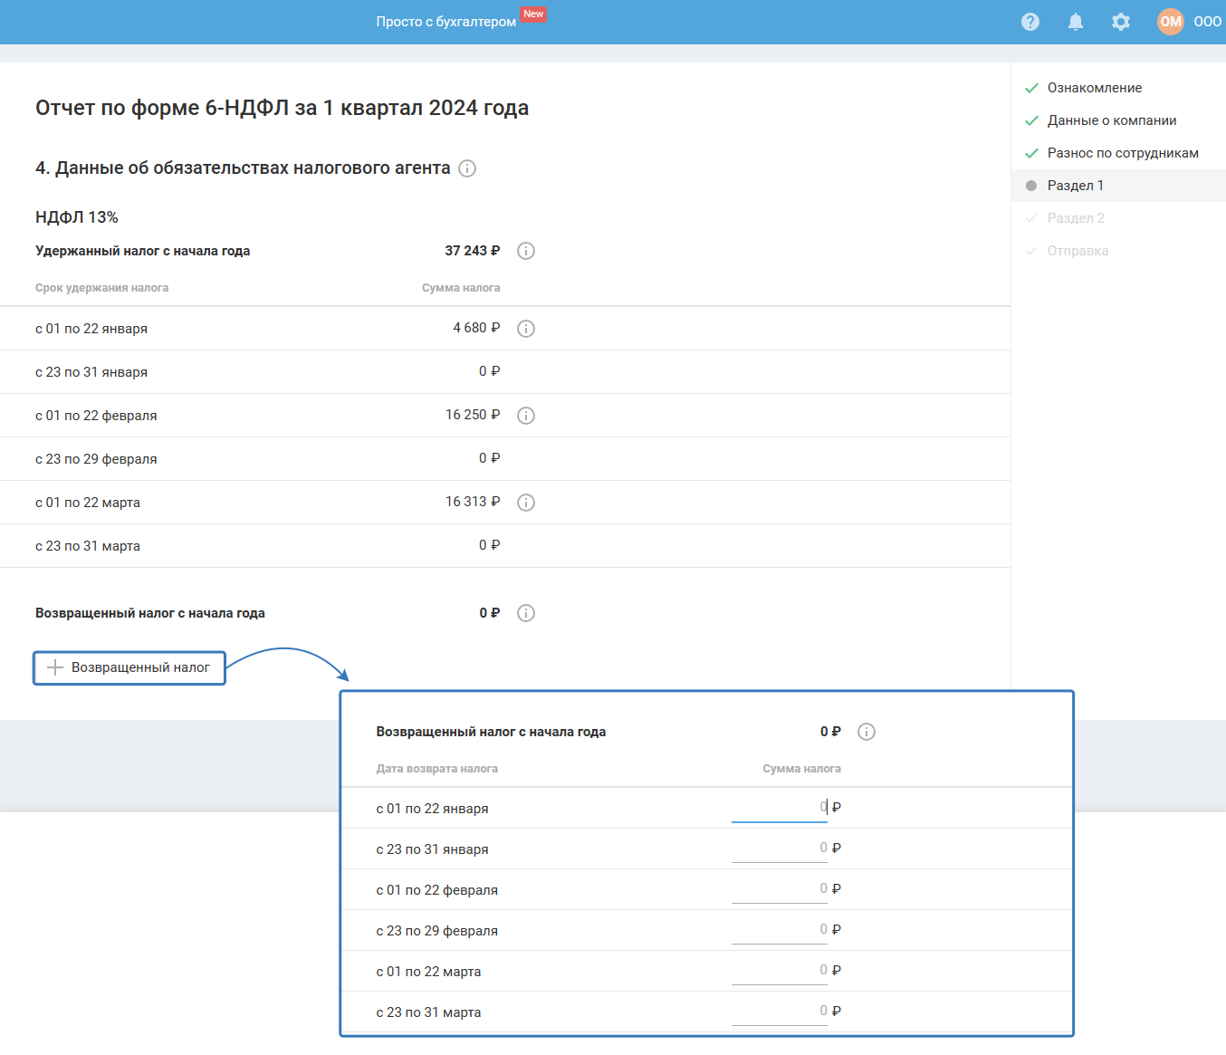Open the help question mark icon

click(1030, 22)
